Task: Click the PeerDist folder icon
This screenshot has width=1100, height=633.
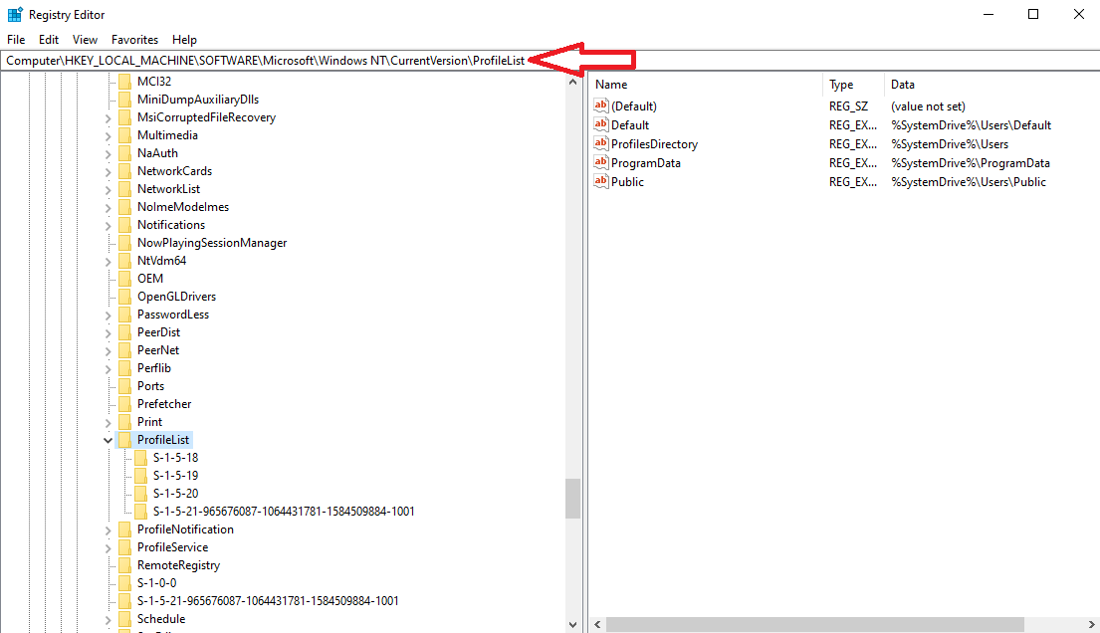Action: [124, 332]
